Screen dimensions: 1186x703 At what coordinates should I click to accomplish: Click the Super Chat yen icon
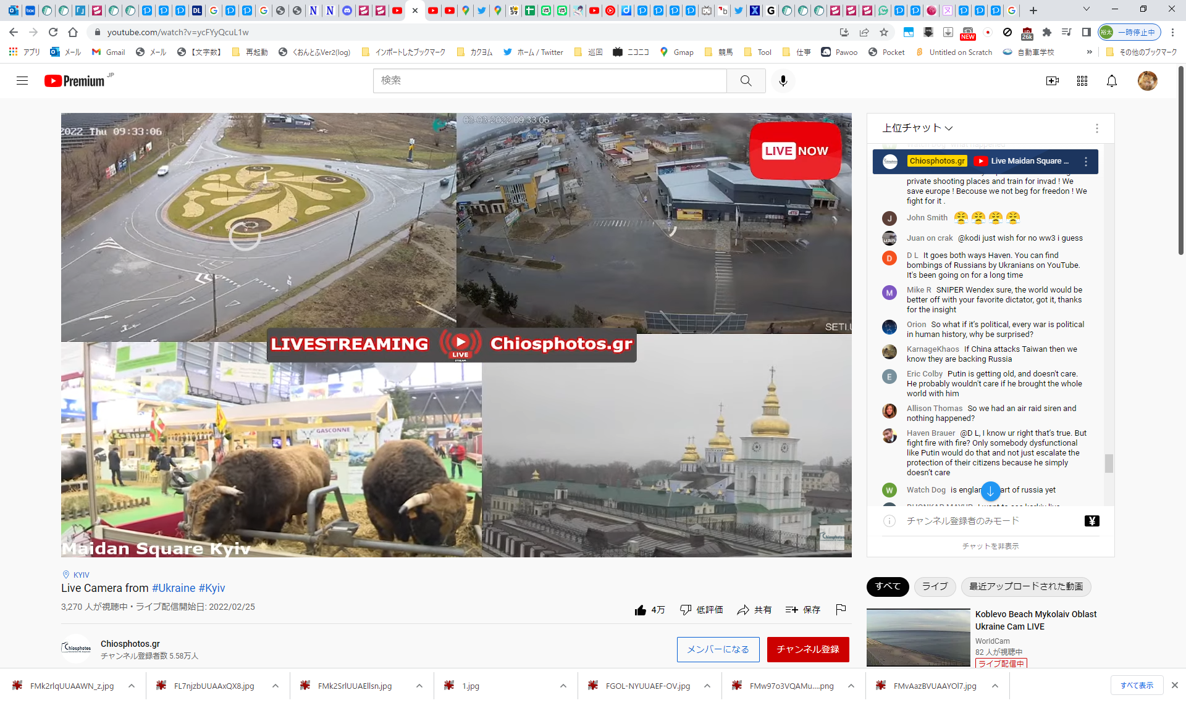click(1091, 521)
